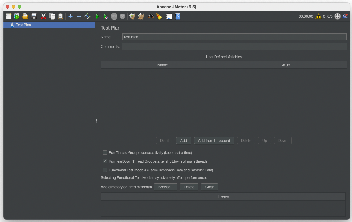This screenshot has width=352, height=222.
Task: Click the Library column header
Action: point(223,197)
